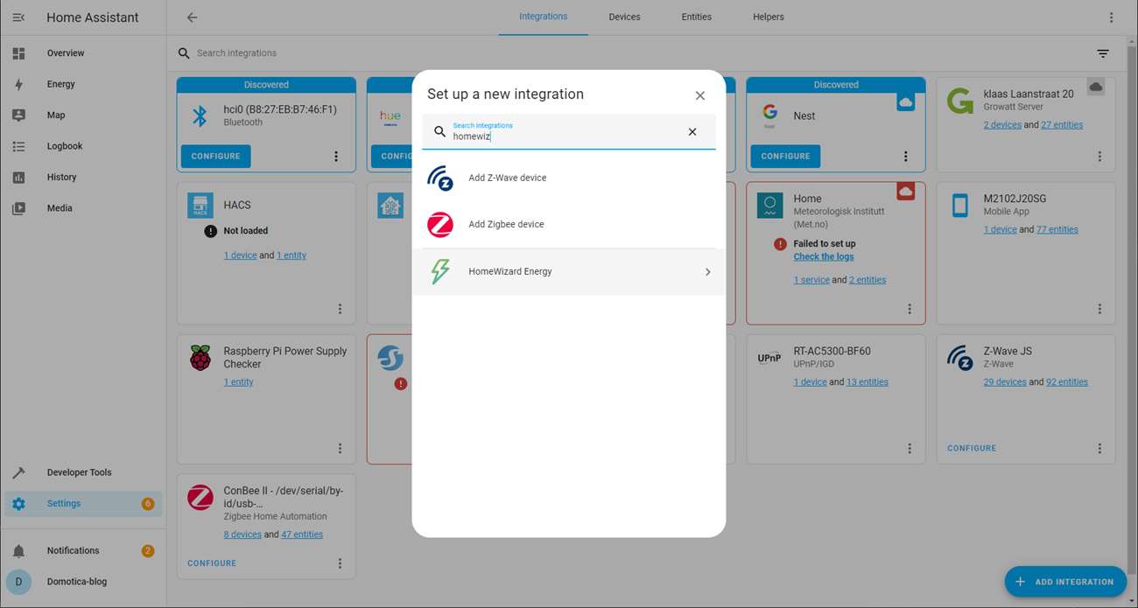Open 1 service link on Home card
Image resolution: width=1138 pixels, height=608 pixels.
point(811,280)
